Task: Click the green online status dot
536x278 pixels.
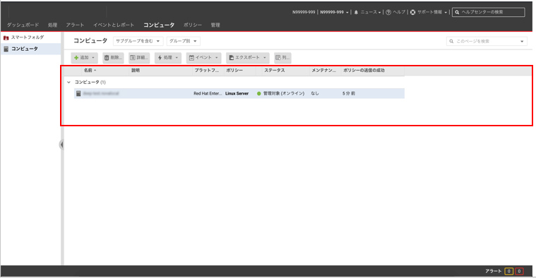Action: (258, 94)
